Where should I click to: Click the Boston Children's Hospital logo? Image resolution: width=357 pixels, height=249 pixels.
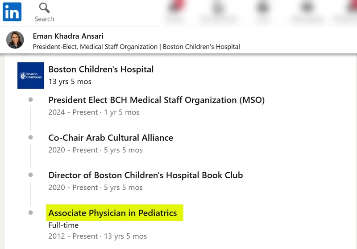click(30, 75)
